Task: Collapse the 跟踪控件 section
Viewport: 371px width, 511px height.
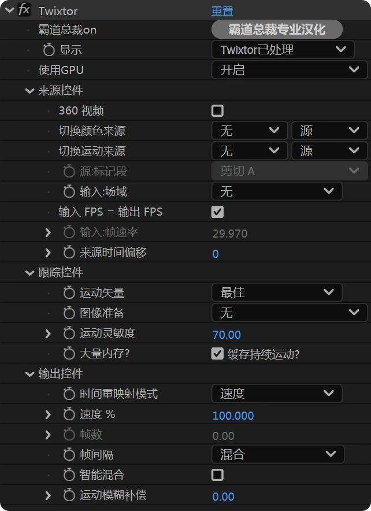Action: click(x=29, y=272)
